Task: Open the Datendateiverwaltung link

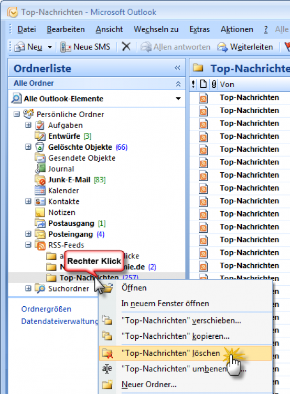Action: (60, 322)
